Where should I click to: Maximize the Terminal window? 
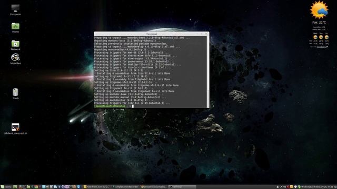click(x=202, y=34)
